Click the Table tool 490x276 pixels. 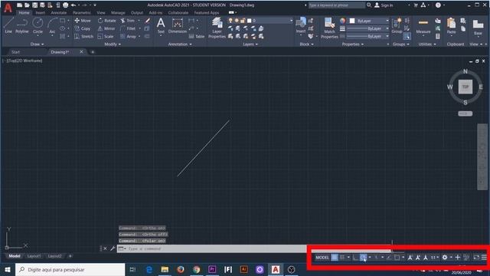[x=197, y=36]
